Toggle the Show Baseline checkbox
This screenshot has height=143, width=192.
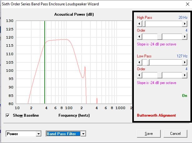8,115
